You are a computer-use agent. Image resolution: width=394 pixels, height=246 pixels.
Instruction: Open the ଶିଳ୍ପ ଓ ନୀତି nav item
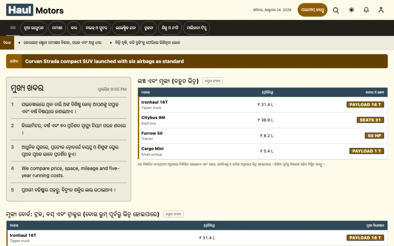pos(170,28)
